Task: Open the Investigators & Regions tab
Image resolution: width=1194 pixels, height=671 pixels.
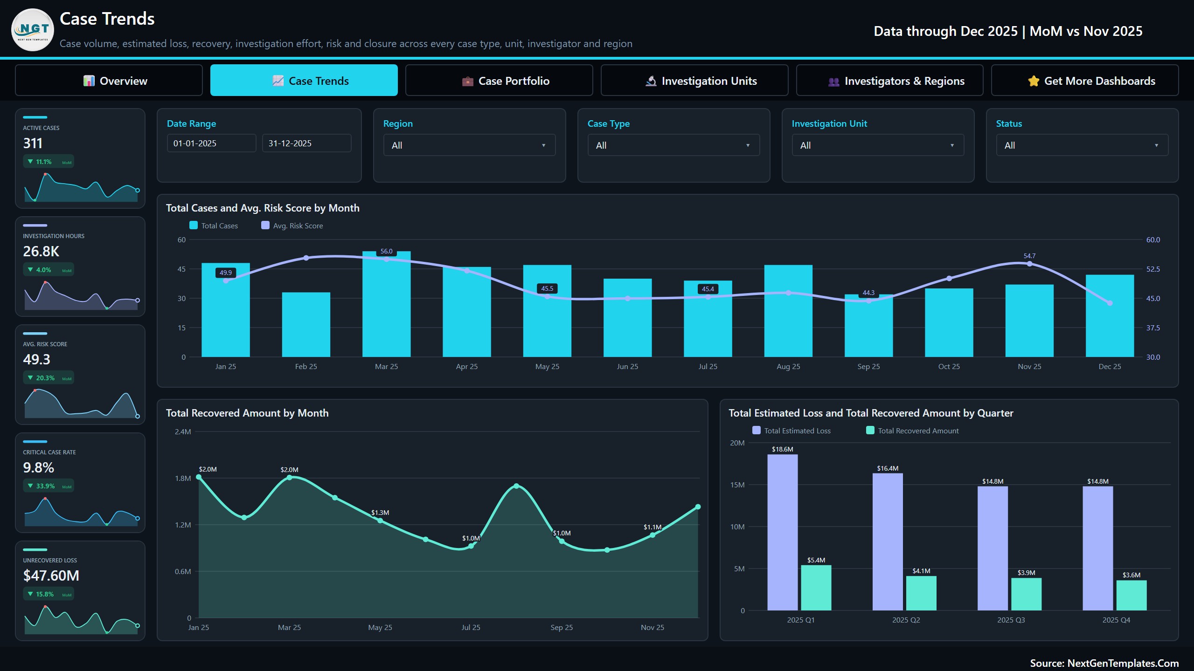Action: 890,80
